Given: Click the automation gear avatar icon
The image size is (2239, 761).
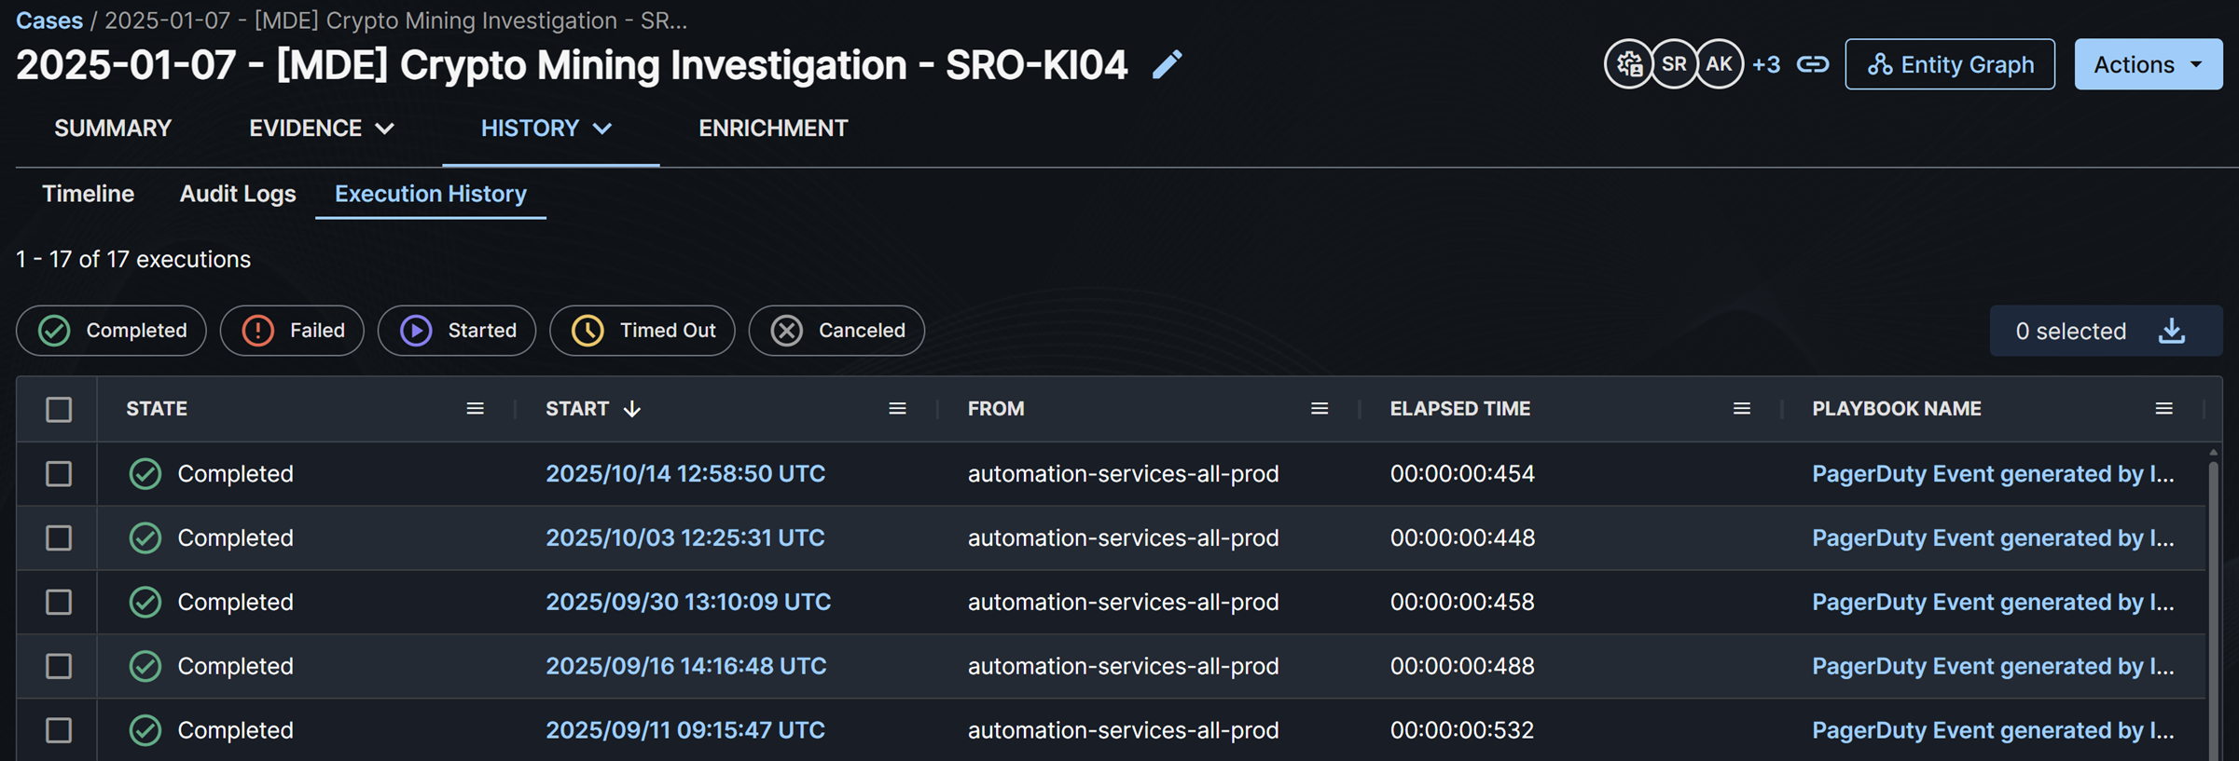Looking at the screenshot, I should point(1628,64).
